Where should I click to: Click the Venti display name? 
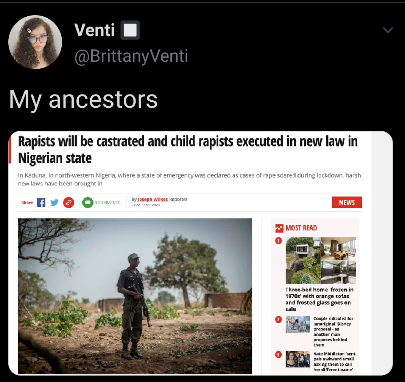(x=95, y=30)
